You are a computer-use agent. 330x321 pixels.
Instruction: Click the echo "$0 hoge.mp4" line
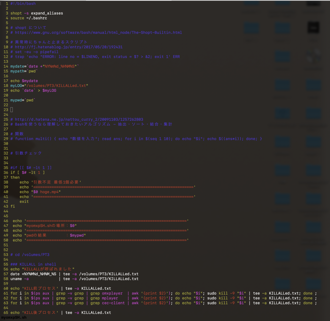pos(40,192)
